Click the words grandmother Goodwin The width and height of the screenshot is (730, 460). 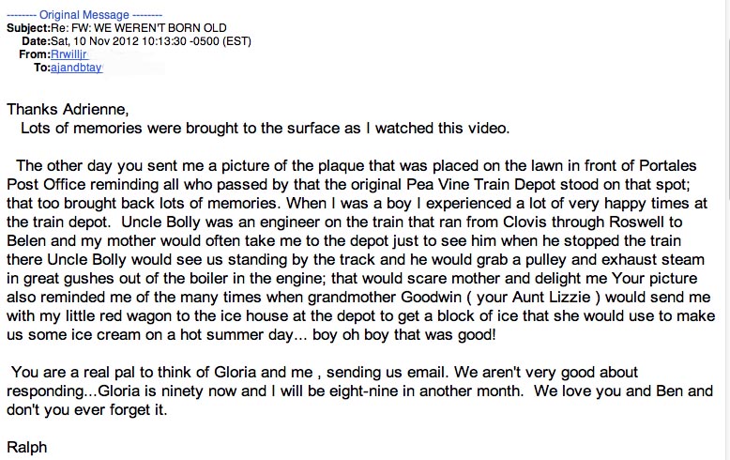tap(384, 297)
